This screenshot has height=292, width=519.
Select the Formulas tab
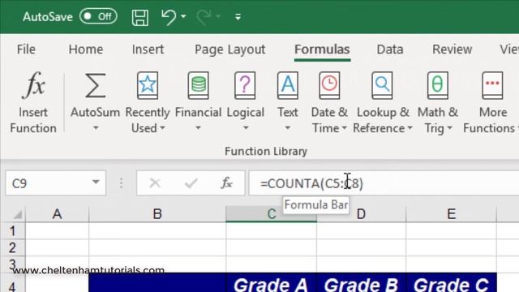point(322,49)
